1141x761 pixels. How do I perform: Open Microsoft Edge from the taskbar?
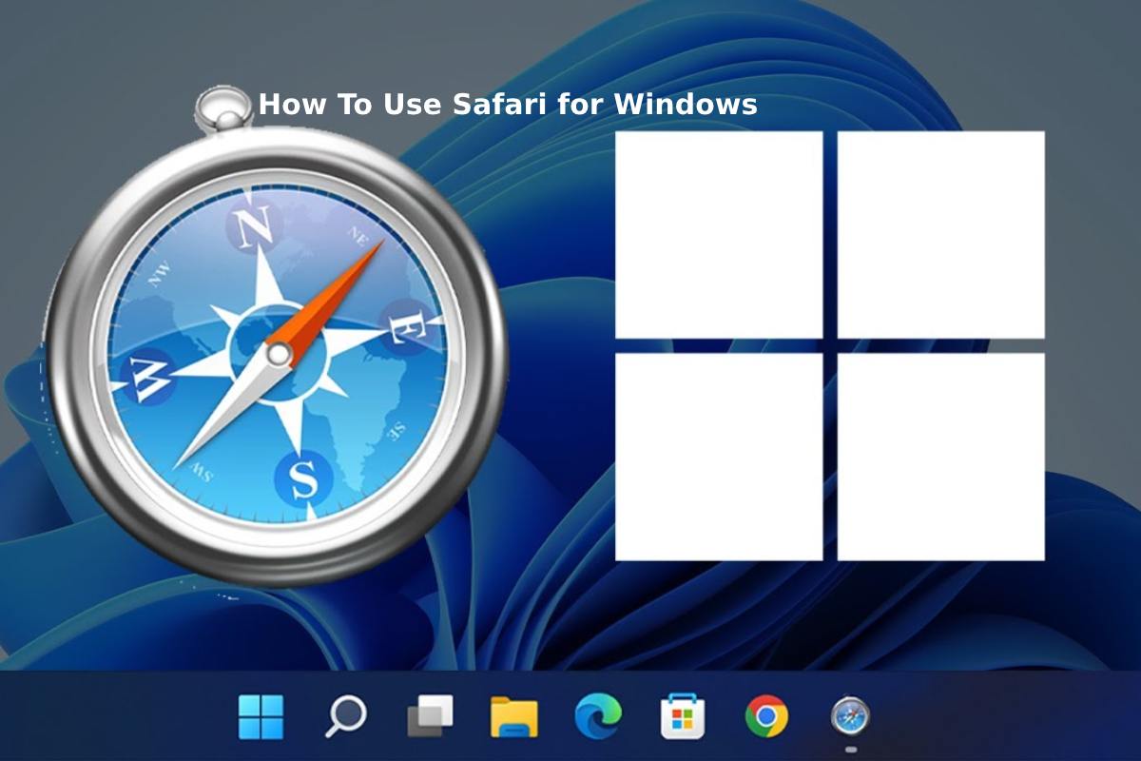pyautogui.click(x=598, y=715)
